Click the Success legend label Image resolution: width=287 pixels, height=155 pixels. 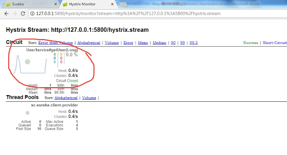pyautogui.click(x=251, y=43)
